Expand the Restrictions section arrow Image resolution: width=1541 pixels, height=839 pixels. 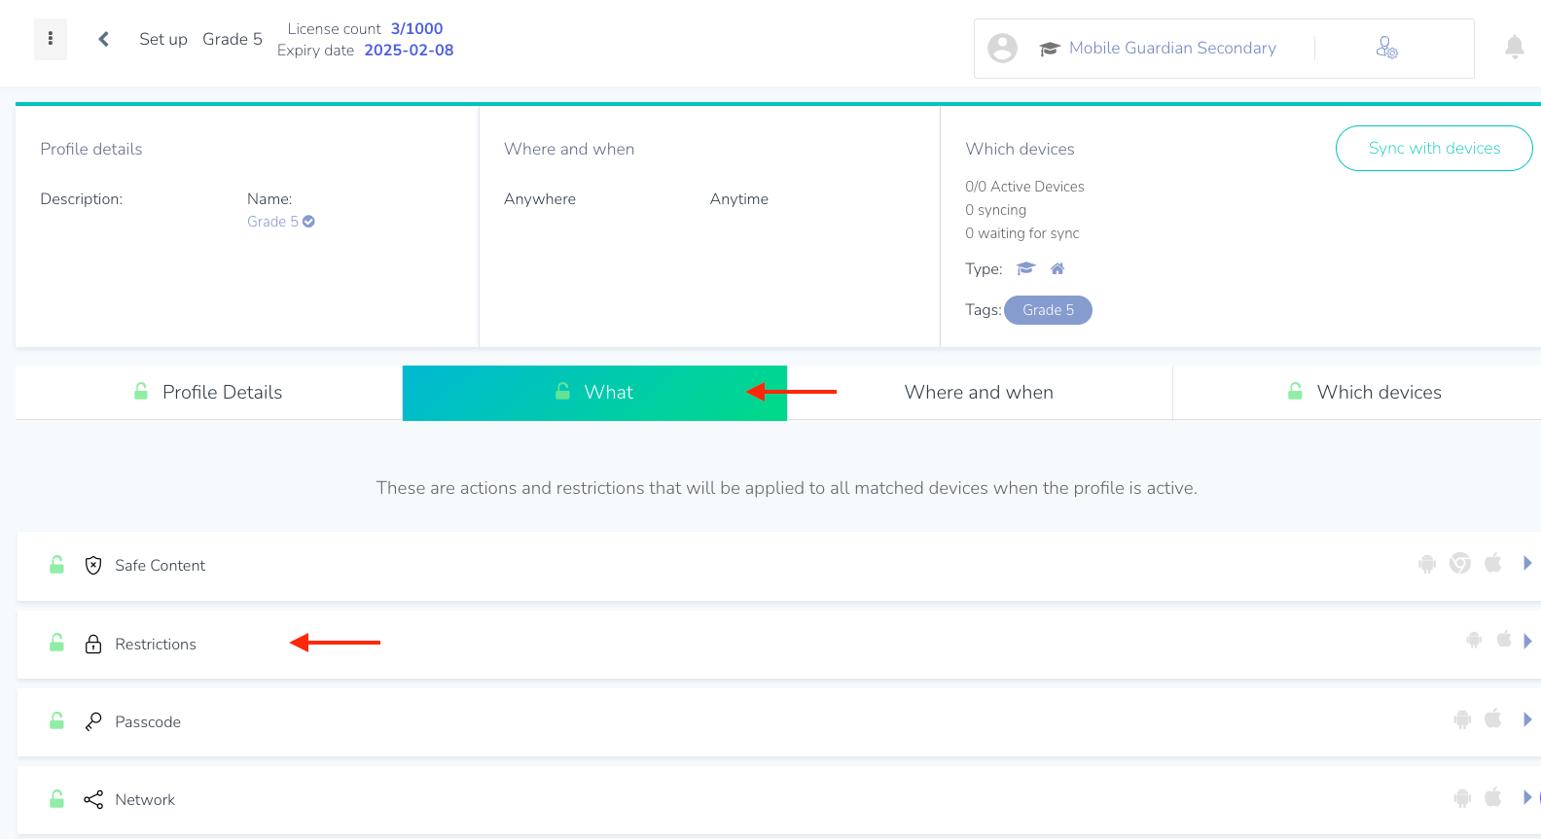coord(1527,641)
